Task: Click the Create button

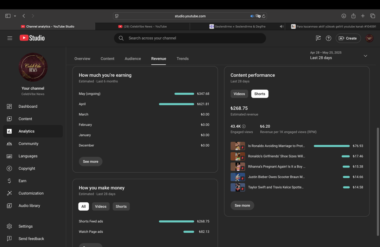Action: [x=348, y=38]
